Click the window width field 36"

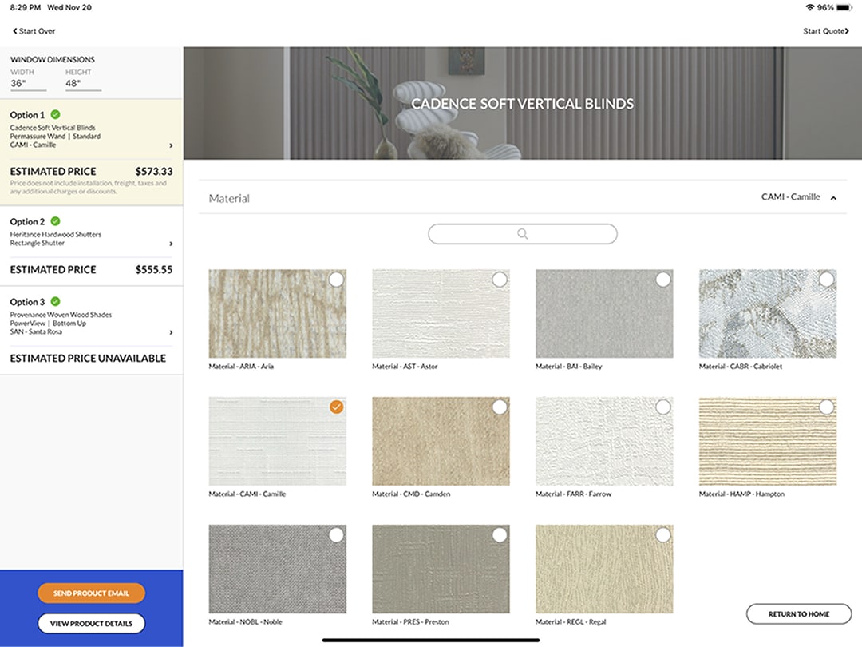tap(28, 84)
